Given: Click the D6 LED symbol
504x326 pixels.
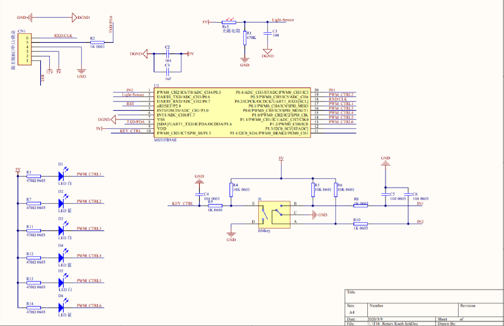Looking at the screenshot, I should coord(62,308).
